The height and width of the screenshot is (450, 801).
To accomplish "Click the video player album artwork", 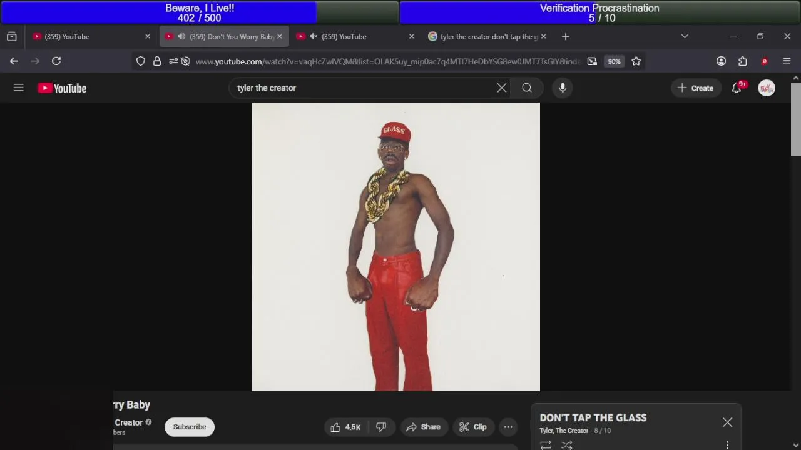I will tap(395, 247).
